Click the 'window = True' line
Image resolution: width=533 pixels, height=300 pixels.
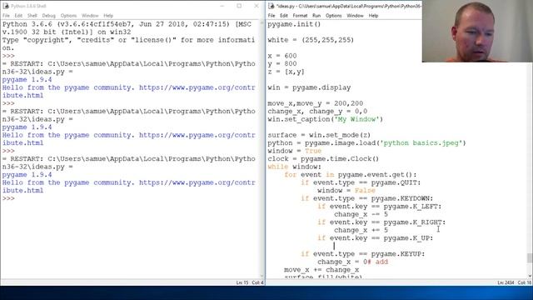coord(294,151)
